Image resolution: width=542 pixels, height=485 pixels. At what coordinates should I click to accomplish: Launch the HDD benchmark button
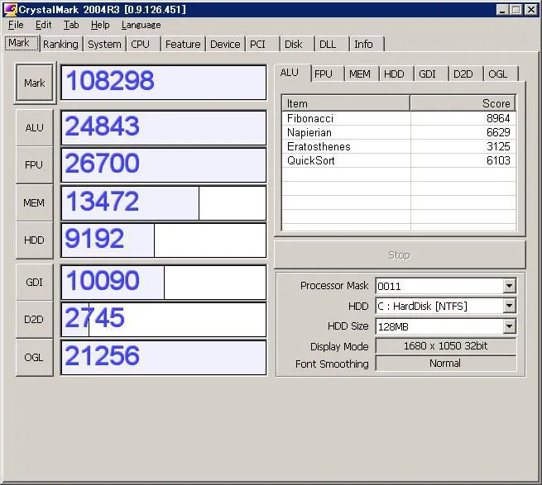[34, 240]
